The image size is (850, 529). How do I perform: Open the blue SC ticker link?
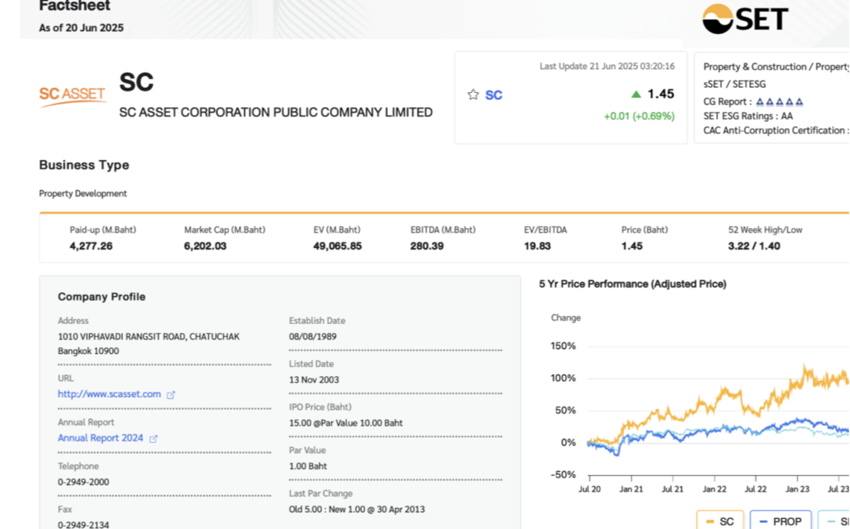coord(494,95)
